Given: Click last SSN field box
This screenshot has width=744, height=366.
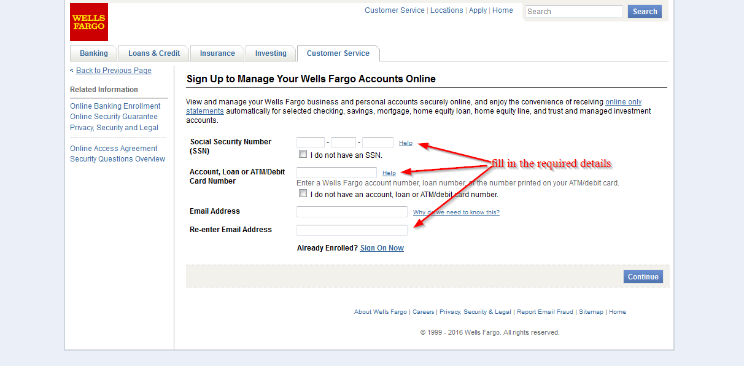Looking at the screenshot, I should pos(378,142).
